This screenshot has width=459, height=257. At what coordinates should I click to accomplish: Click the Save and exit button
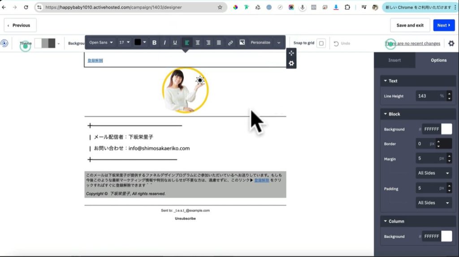pyautogui.click(x=410, y=25)
